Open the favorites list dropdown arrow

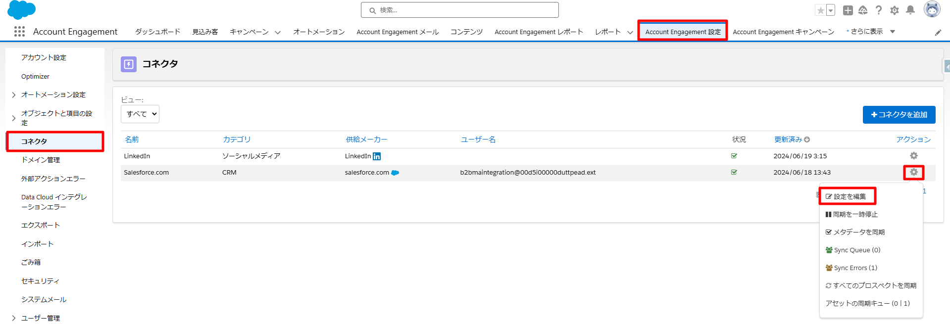(831, 10)
